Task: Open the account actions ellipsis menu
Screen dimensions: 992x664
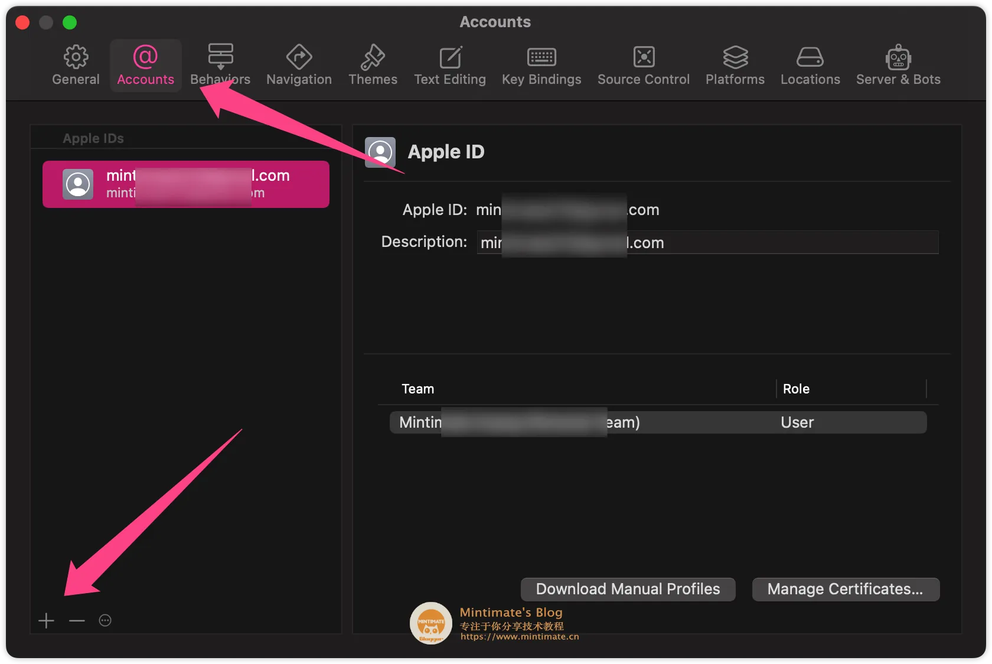Action: (105, 620)
